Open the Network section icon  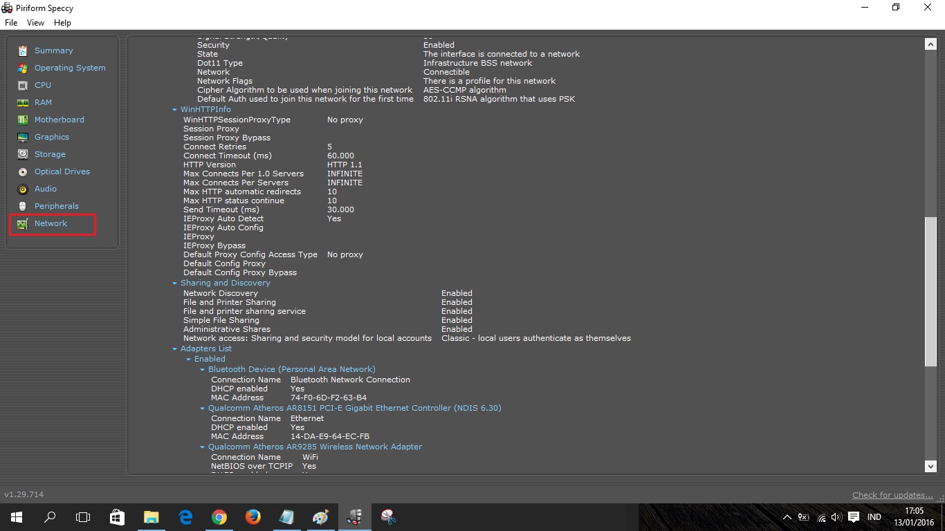[x=23, y=223]
